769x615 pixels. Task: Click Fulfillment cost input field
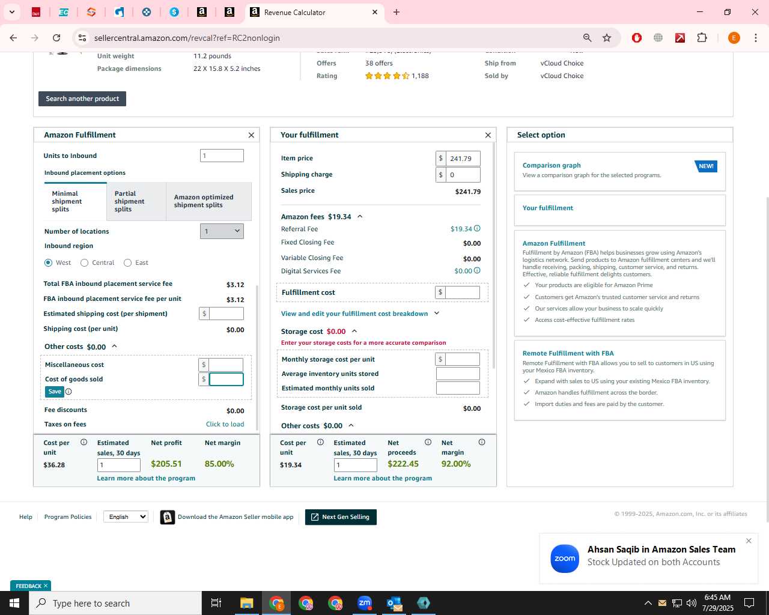463,292
